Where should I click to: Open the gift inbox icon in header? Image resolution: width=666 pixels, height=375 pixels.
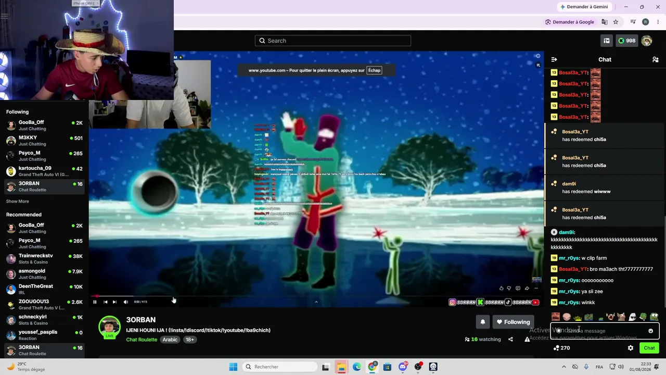pos(607,41)
